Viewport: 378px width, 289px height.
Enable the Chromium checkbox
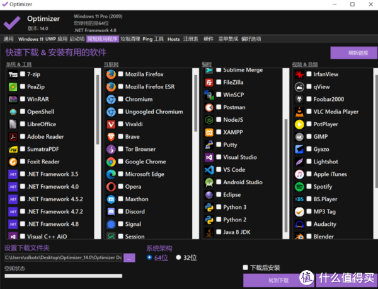pos(121,99)
